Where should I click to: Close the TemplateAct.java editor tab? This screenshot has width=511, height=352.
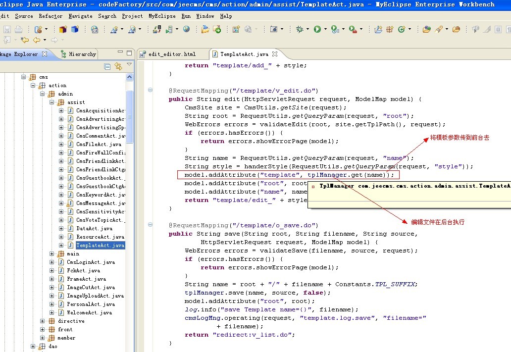(x=275, y=54)
